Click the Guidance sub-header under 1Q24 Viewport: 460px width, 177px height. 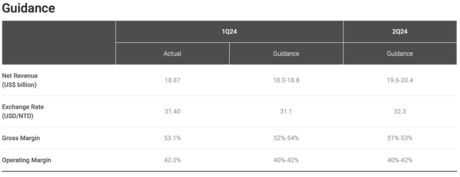point(286,54)
